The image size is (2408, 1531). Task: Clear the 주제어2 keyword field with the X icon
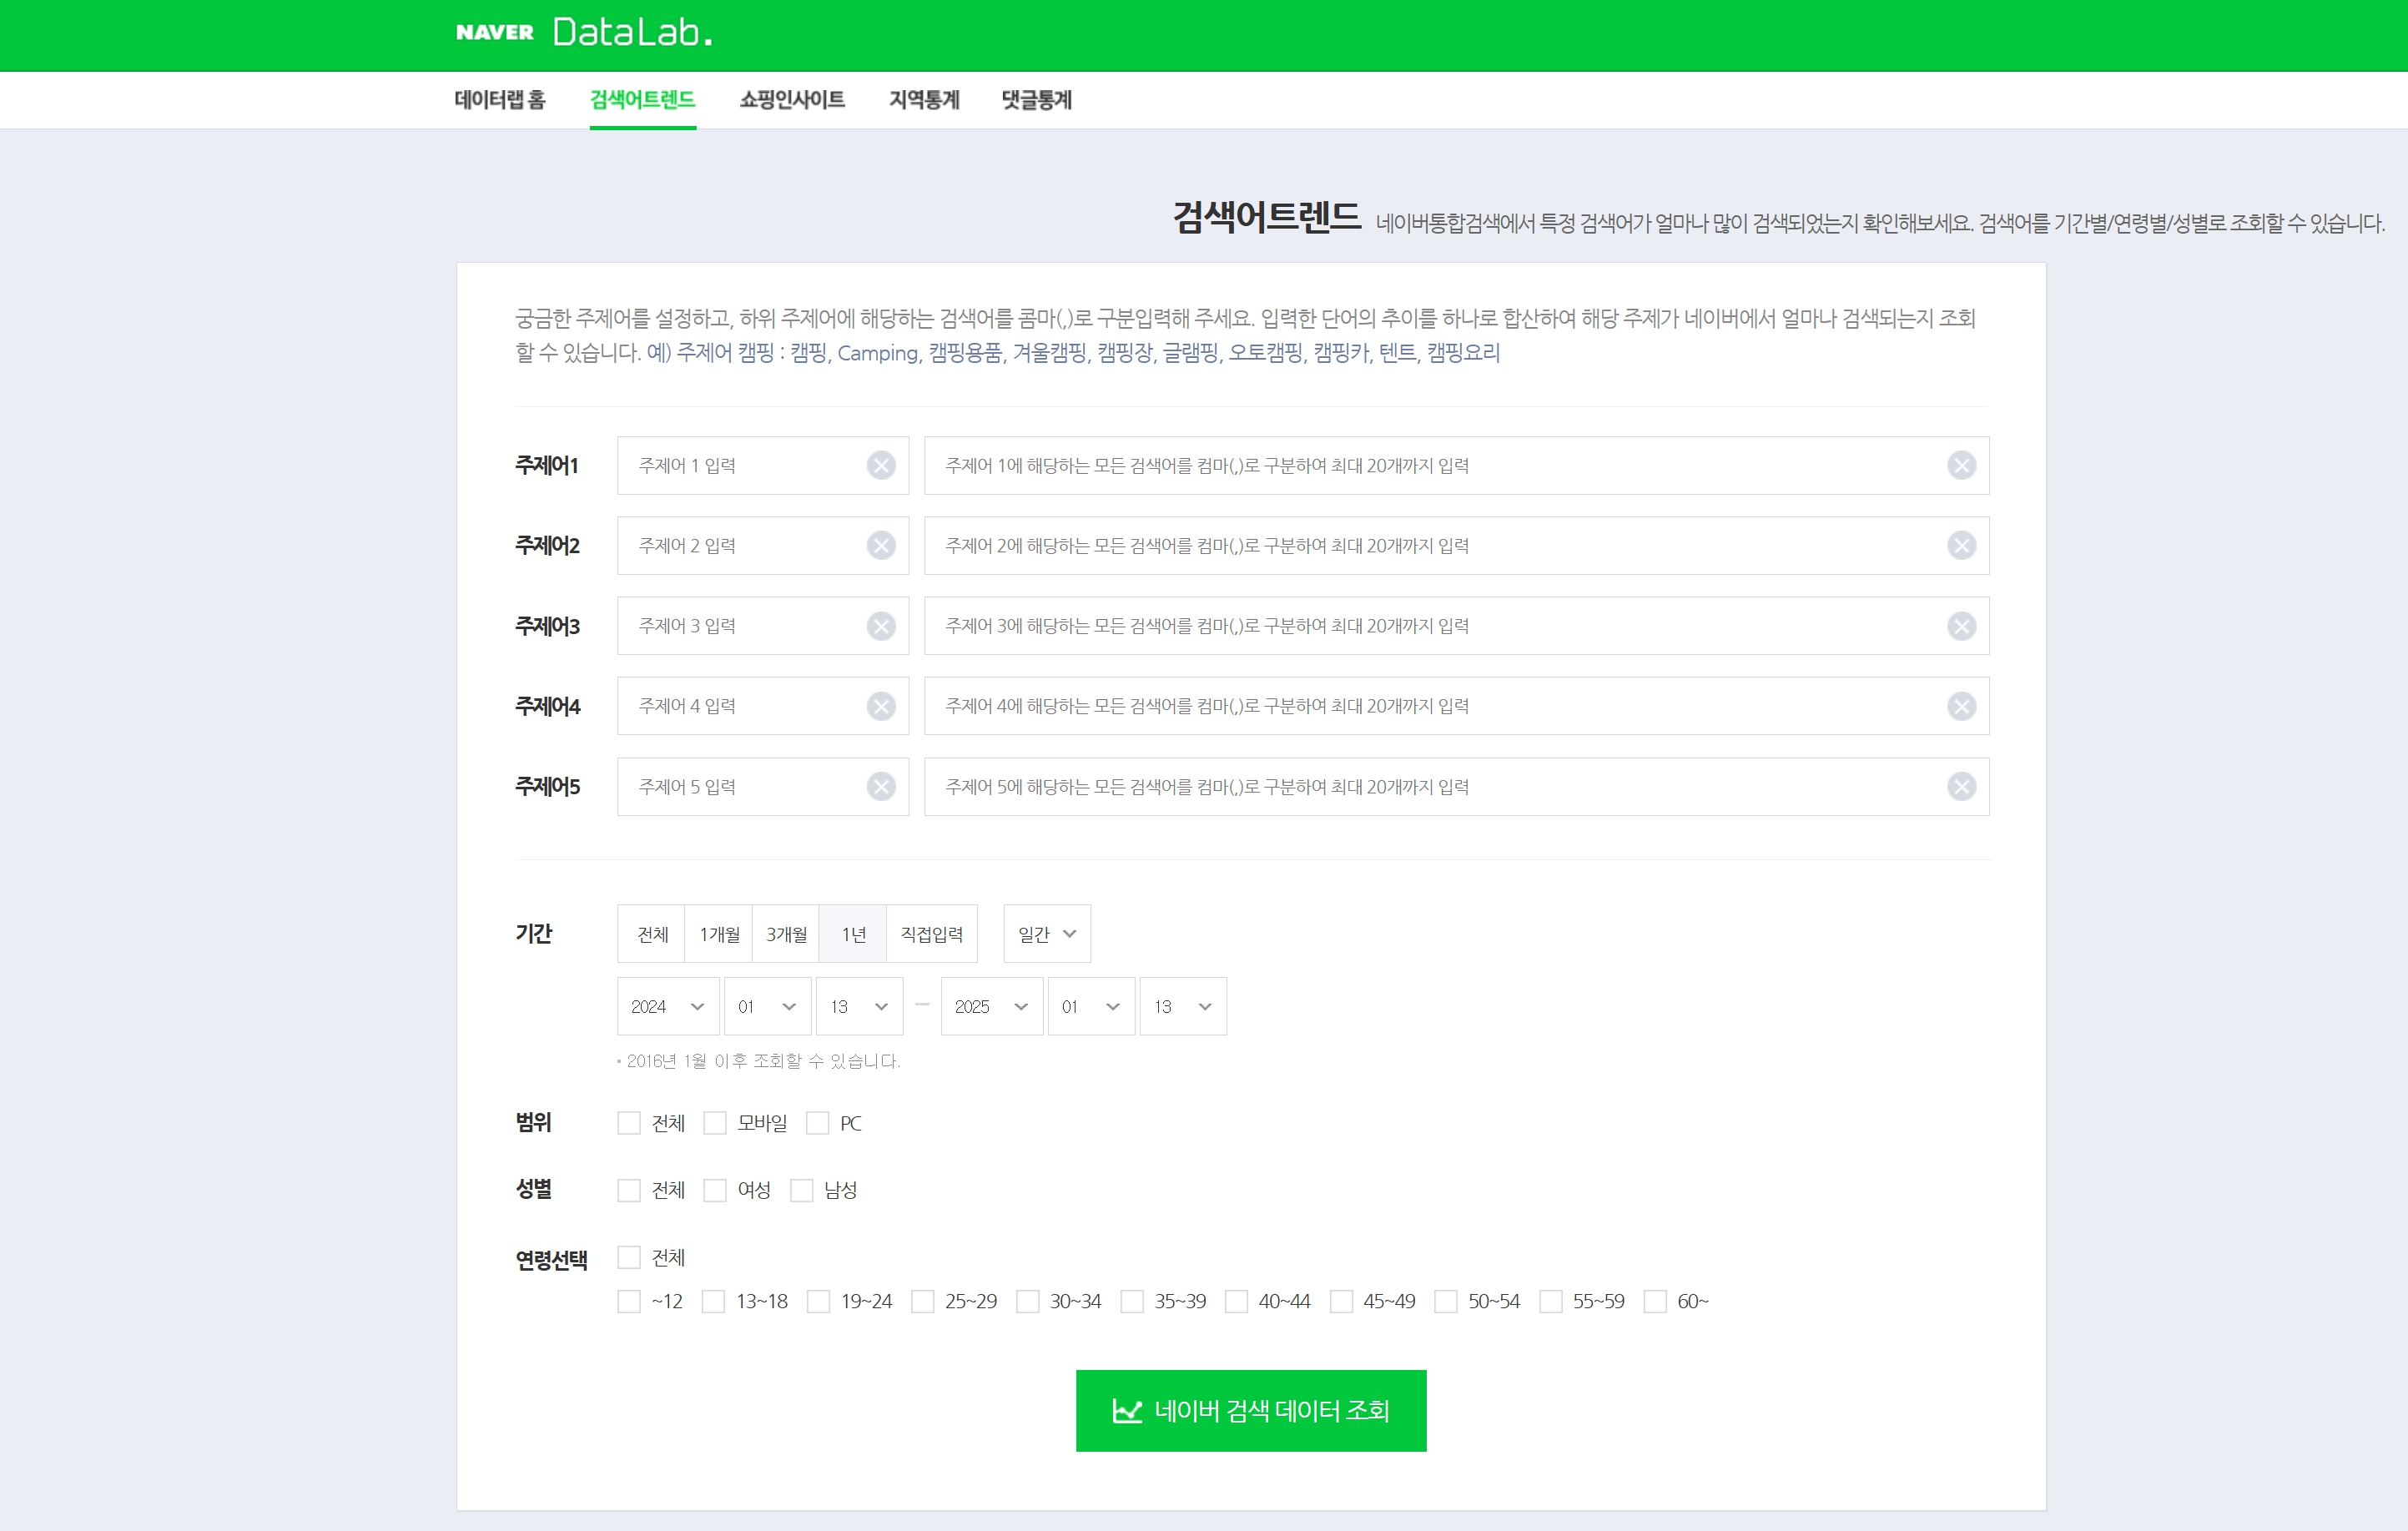1960,545
